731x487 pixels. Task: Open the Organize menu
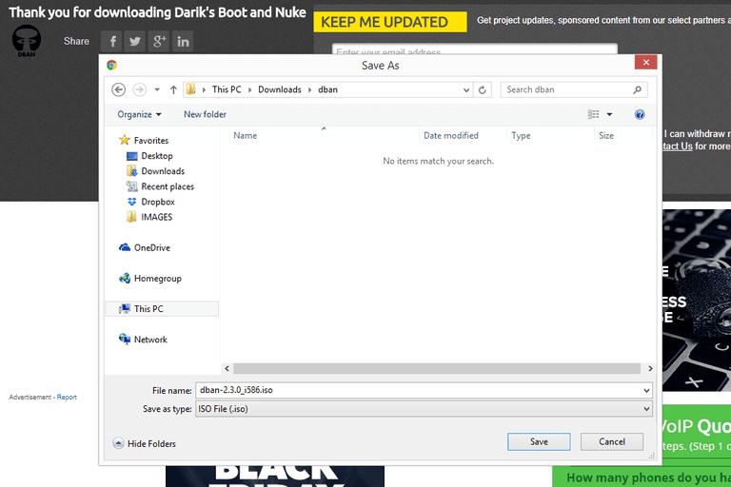click(x=139, y=114)
